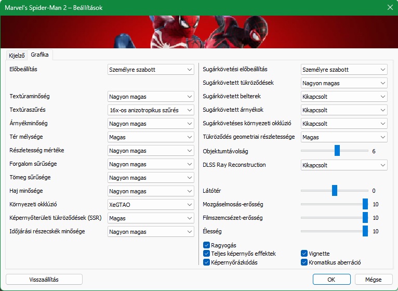Uncheck the Vignette checkbox
The width and height of the screenshot is (398, 291).
click(304, 254)
